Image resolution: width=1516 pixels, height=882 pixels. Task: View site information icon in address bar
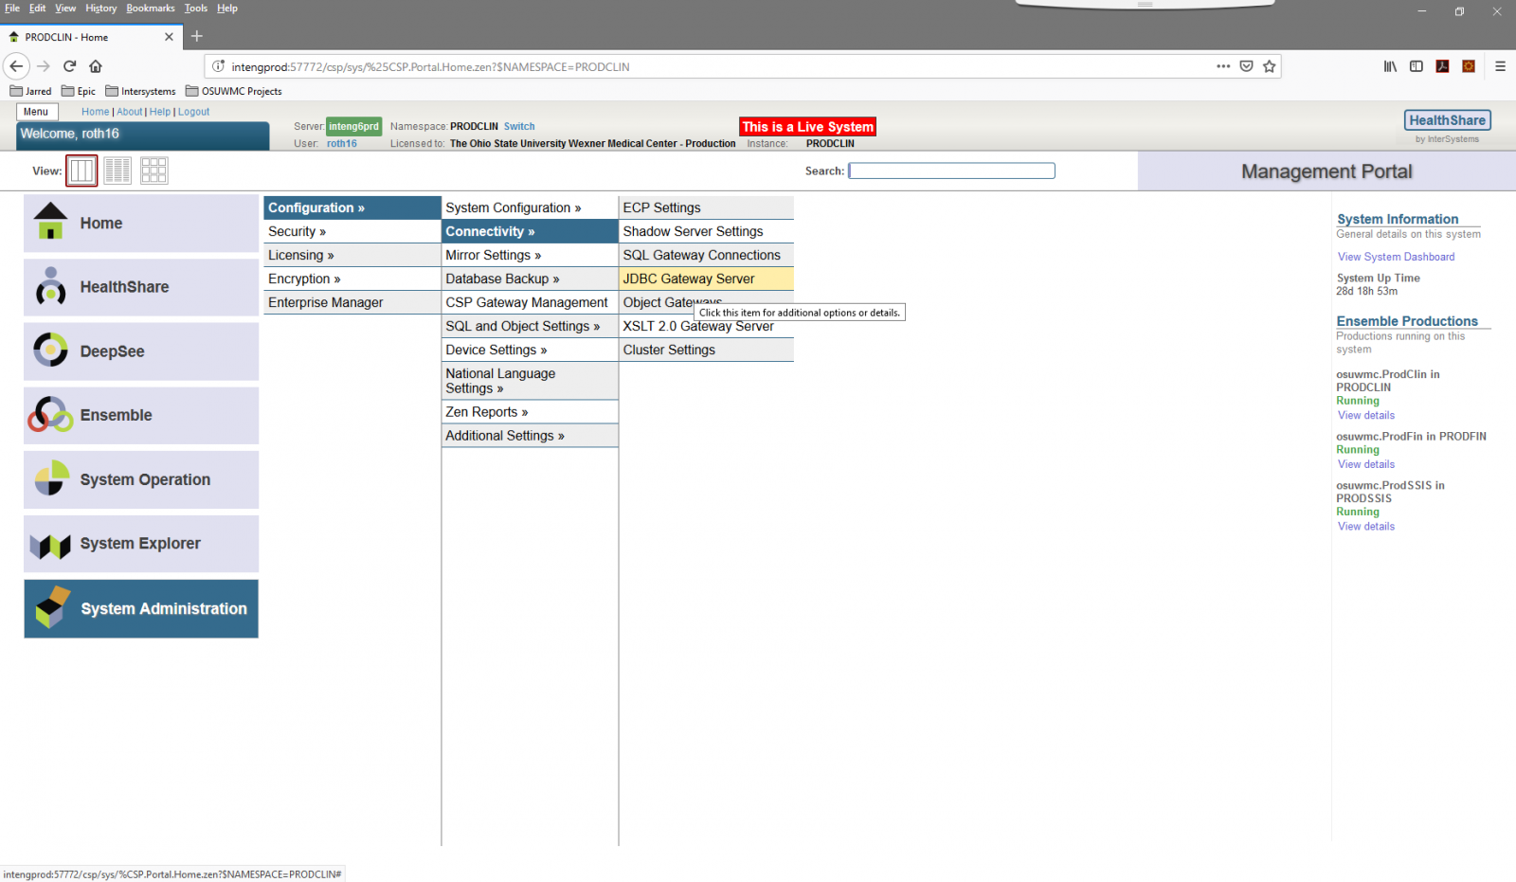pos(219,66)
